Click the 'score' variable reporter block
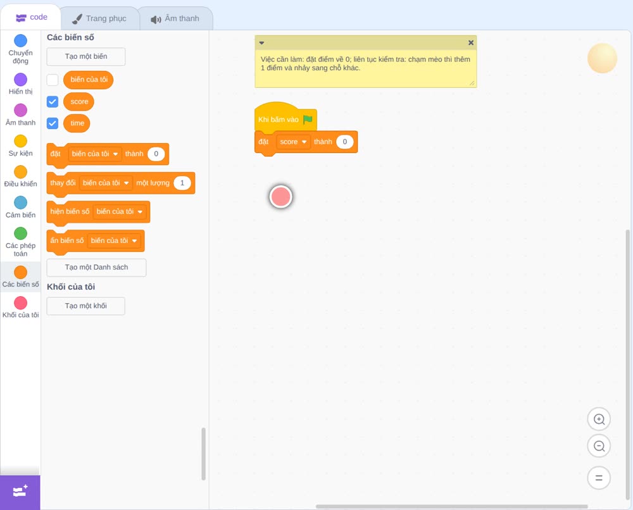The height and width of the screenshot is (510, 633). pos(78,102)
